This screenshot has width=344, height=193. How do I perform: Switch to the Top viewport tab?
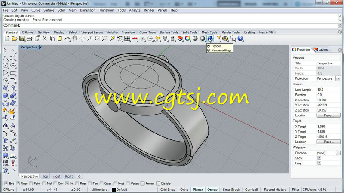[x=45, y=176]
